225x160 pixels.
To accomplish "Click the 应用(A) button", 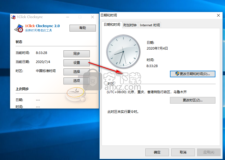I will (209, 152).
